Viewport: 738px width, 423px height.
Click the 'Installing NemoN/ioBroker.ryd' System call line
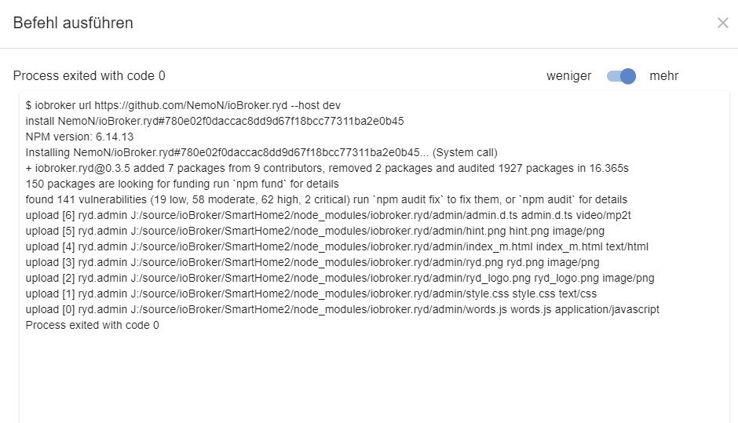[x=261, y=152]
